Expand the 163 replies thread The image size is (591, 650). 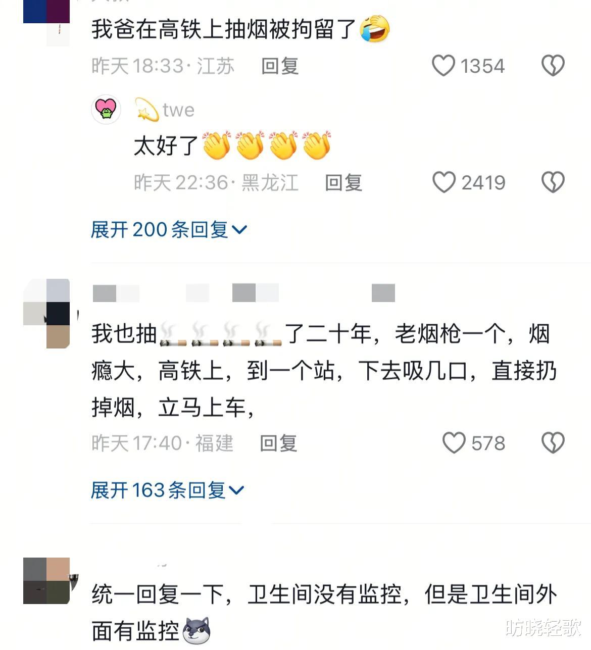(167, 490)
